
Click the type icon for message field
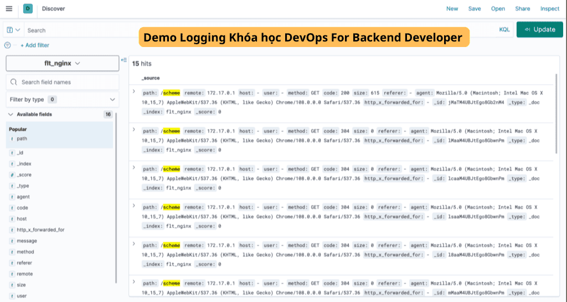pyautogui.click(x=12, y=241)
